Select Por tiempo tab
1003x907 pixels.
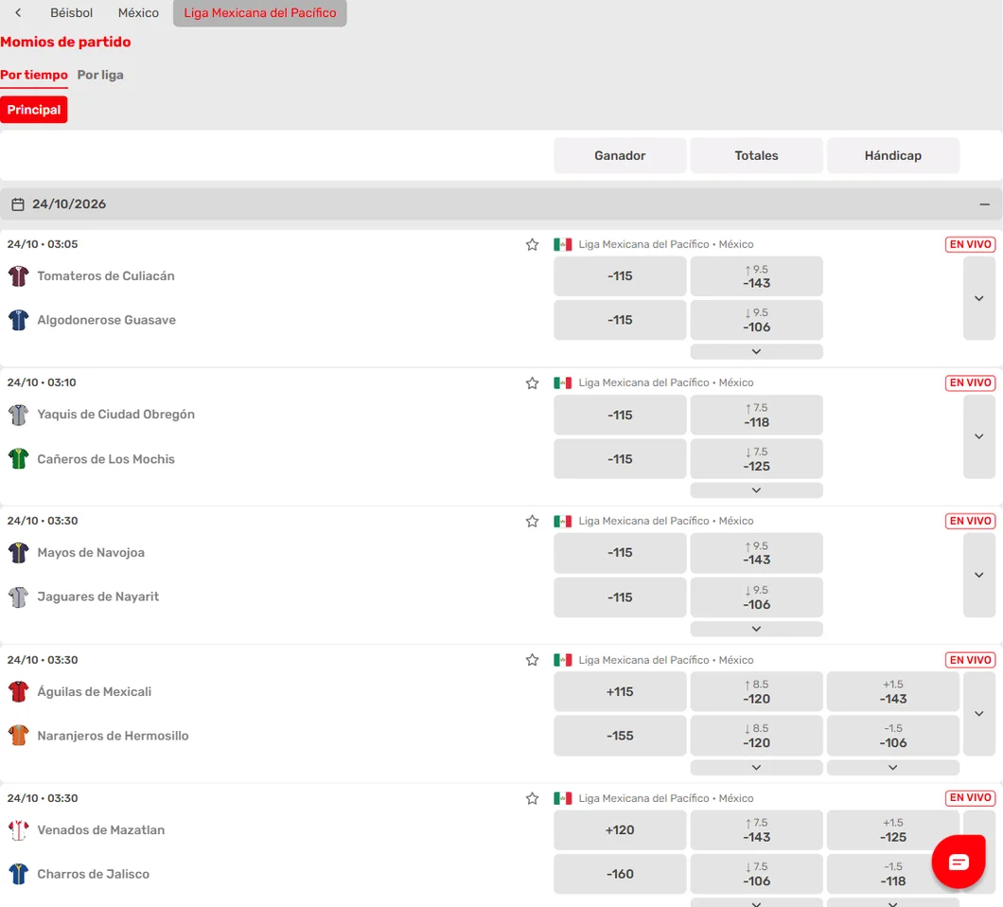tap(34, 75)
